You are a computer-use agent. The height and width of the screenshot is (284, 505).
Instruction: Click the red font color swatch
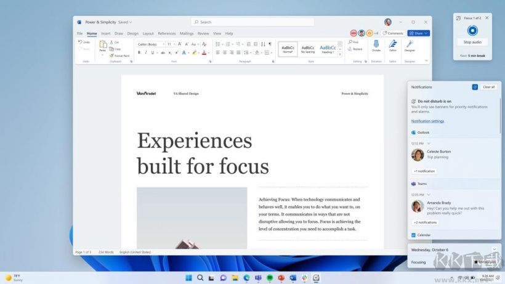click(203, 52)
